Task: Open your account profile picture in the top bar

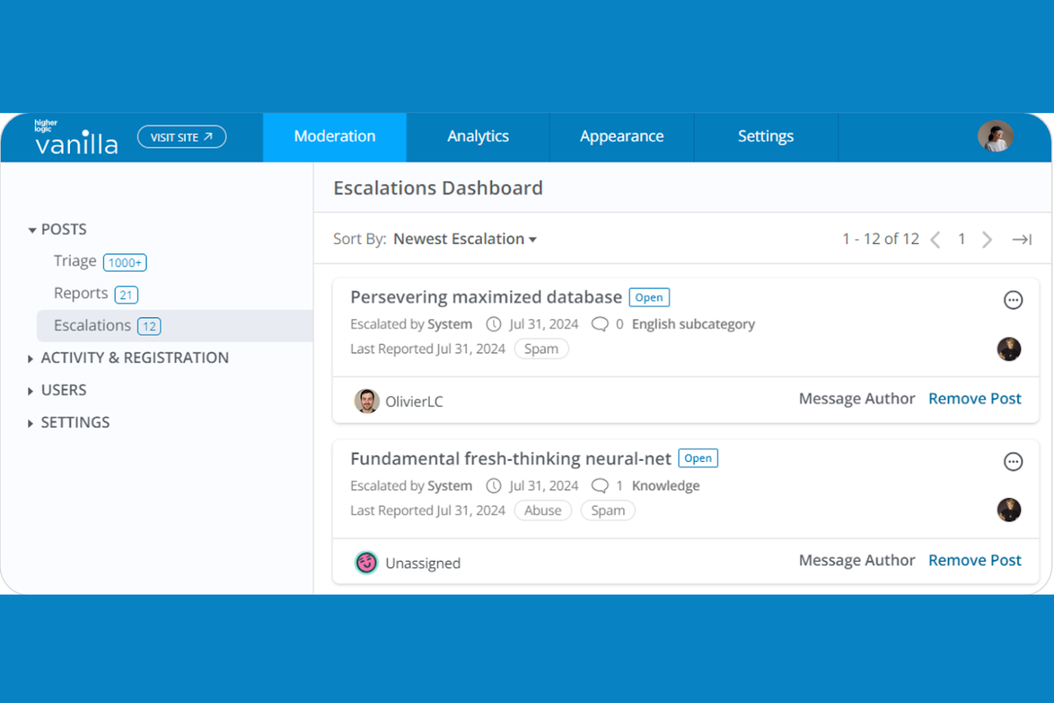Action: pyautogui.click(x=995, y=137)
